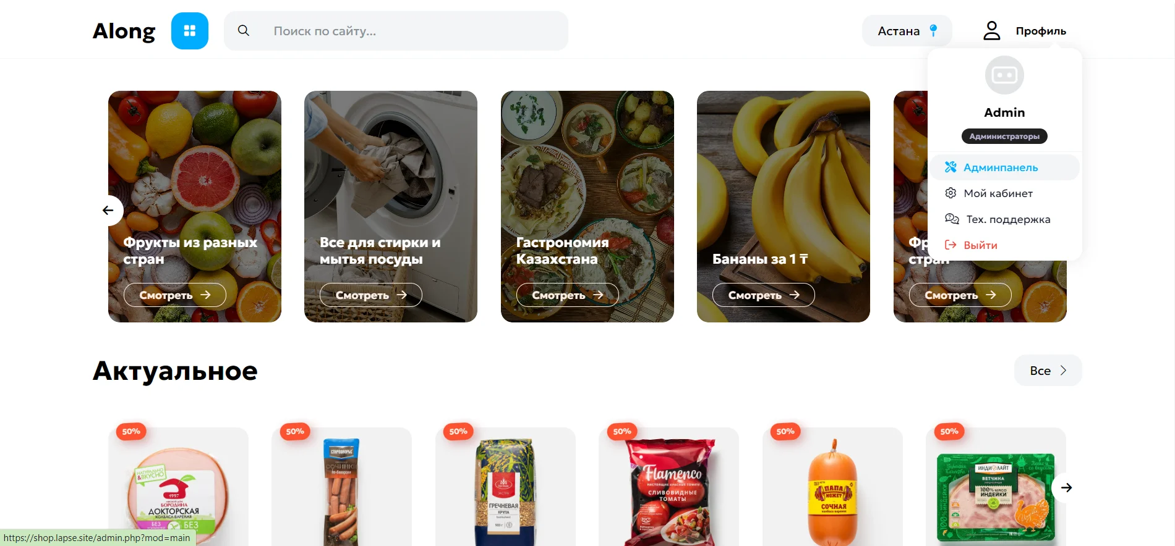Screen dimensions: 1175x546
Task: Advance products carousel with right arrow
Action: tap(1066, 488)
